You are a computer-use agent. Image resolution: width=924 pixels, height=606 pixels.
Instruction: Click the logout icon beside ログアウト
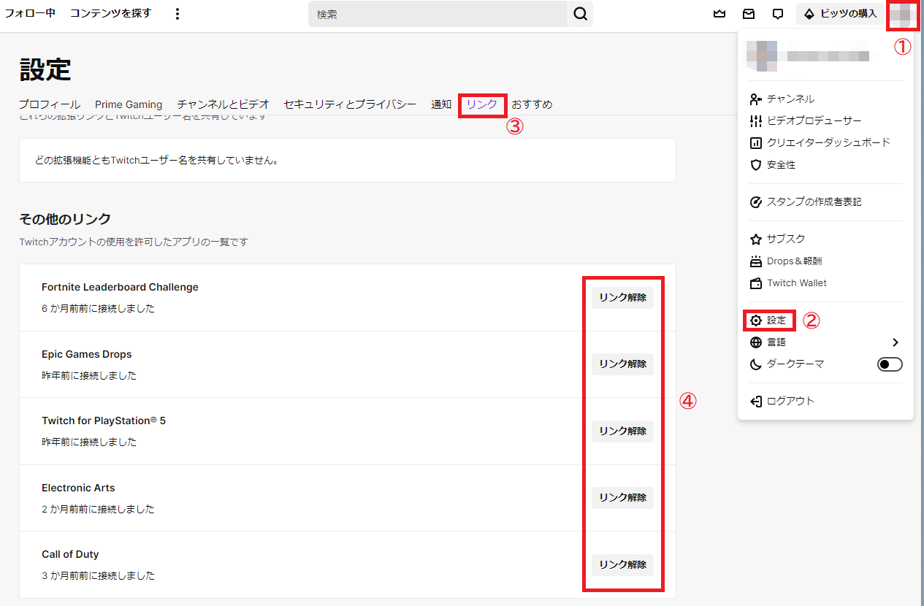pos(756,401)
